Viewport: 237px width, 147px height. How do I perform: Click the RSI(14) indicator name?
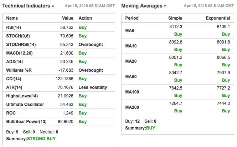click(x=14, y=27)
